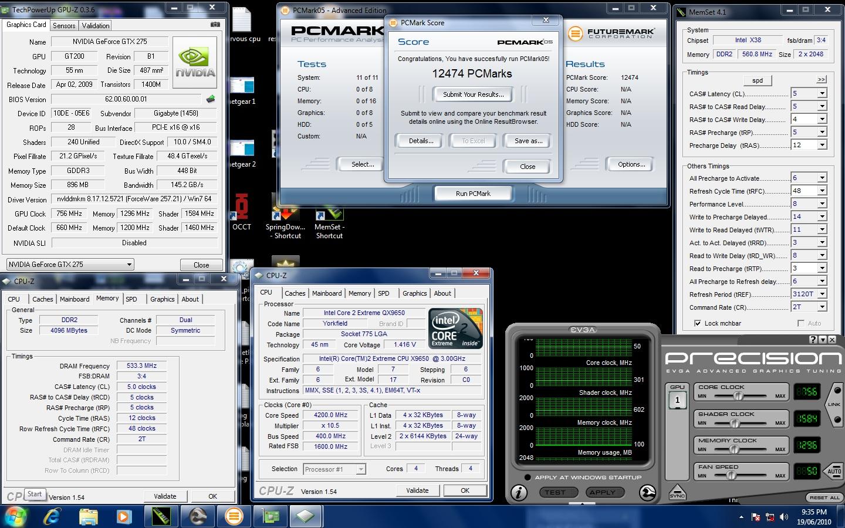This screenshot has height=528, width=845.
Task: Expand CAS# Latency dropdown in MemSet
Action: pos(822,93)
